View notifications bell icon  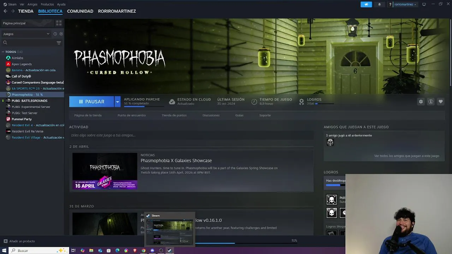(x=380, y=4)
